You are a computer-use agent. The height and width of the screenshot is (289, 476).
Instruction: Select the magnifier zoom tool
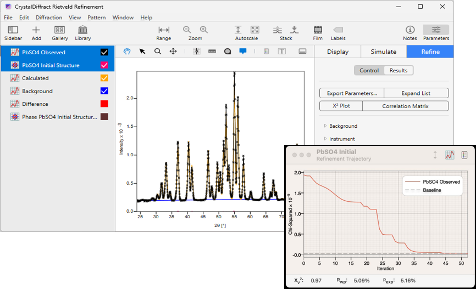(x=158, y=52)
